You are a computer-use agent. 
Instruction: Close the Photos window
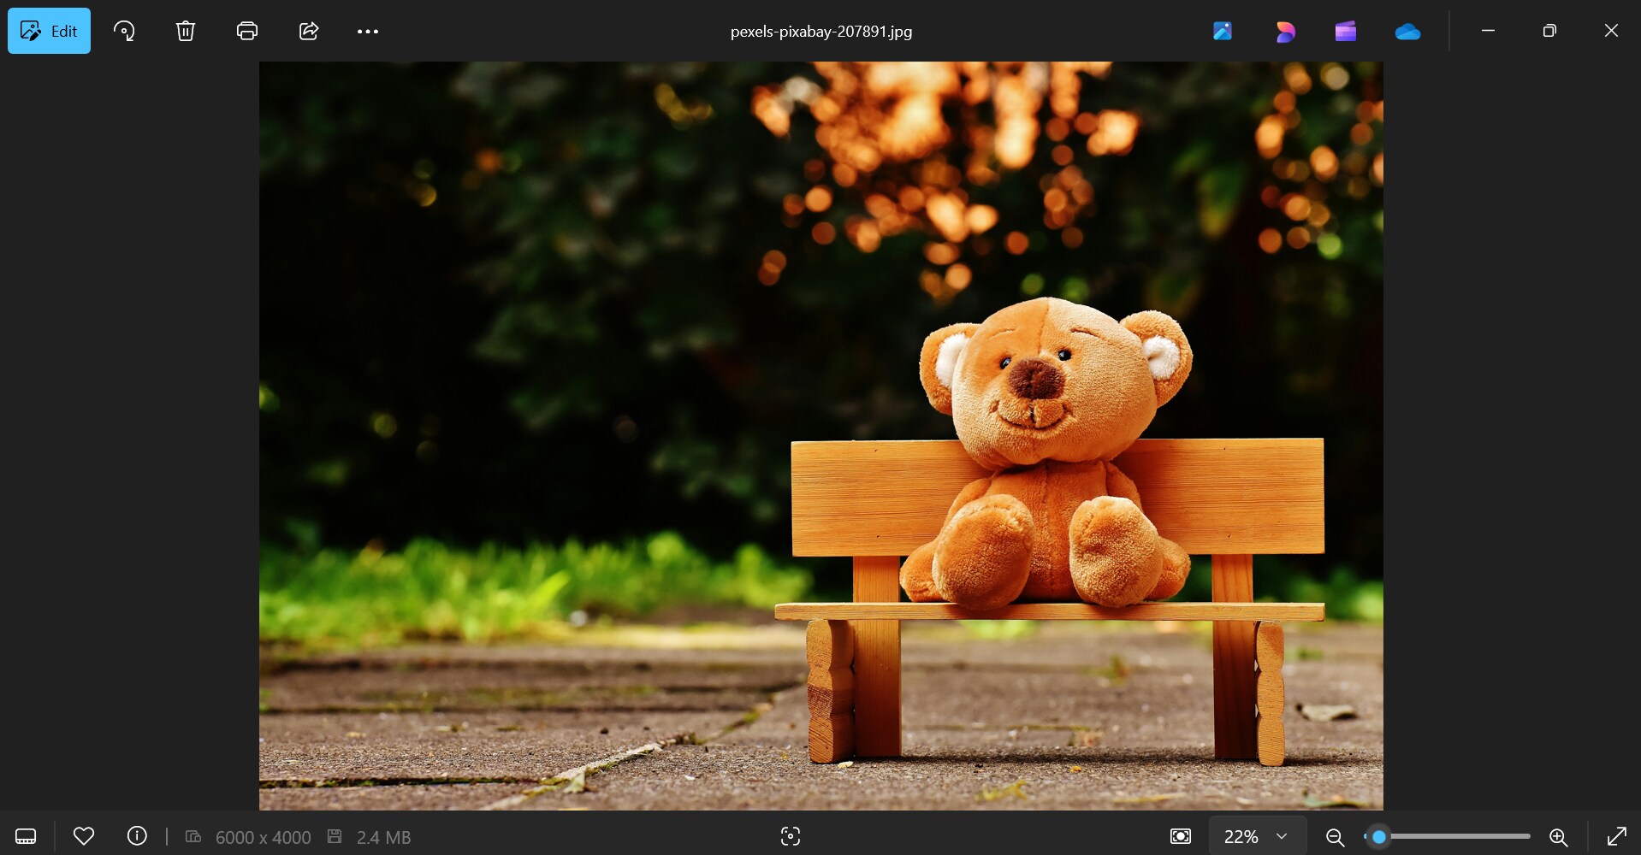coord(1611,31)
